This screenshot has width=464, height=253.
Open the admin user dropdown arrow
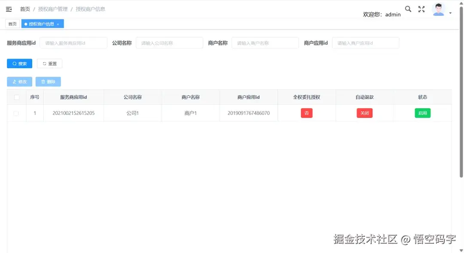451,12
